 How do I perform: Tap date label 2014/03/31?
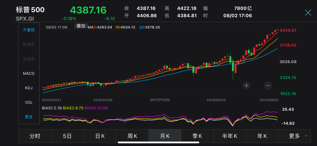(x=51, y=100)
